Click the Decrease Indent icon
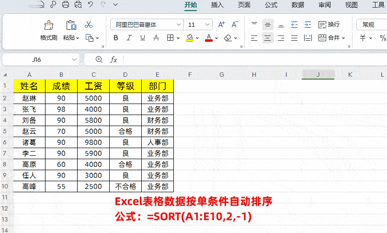The height and width of the screenshot is (233, 387). [294, 24]
